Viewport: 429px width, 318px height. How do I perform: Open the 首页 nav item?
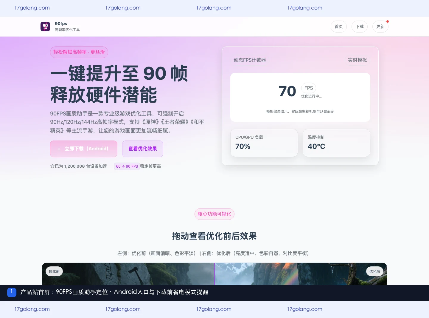click(x=339, y=27)
